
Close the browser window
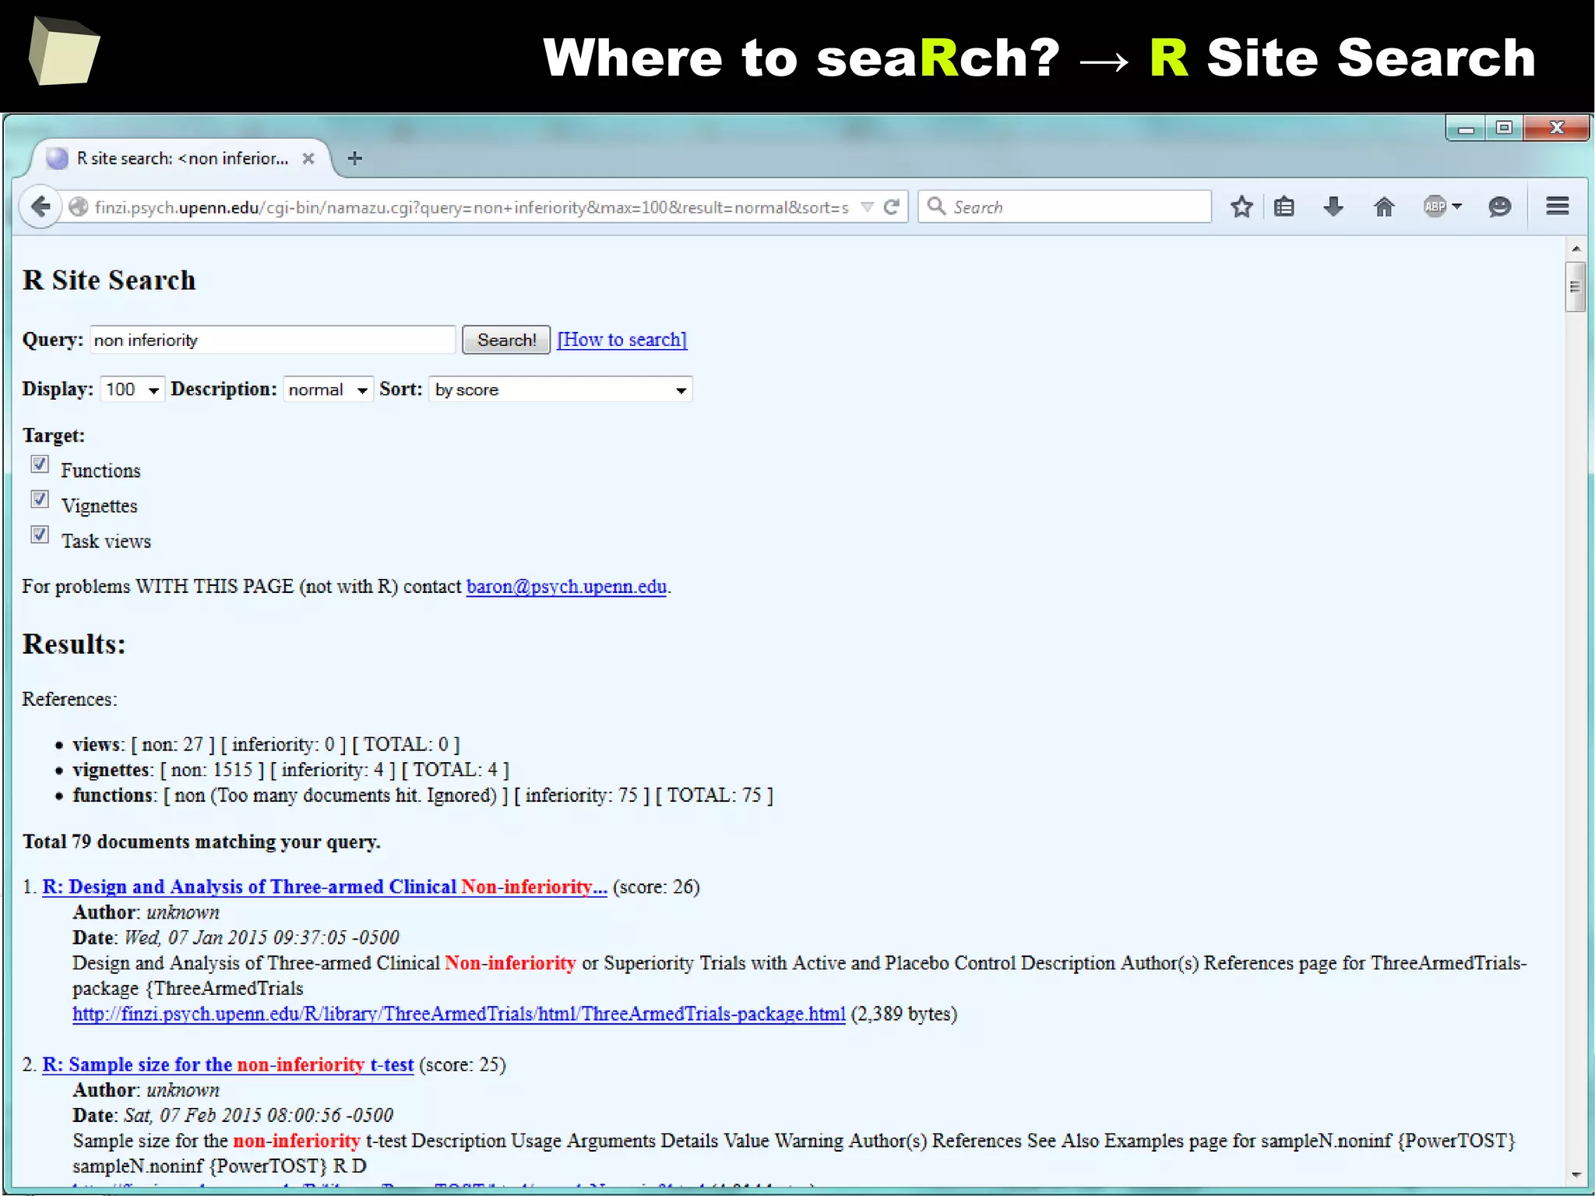pyautogui.click(x=1556, y=128)
